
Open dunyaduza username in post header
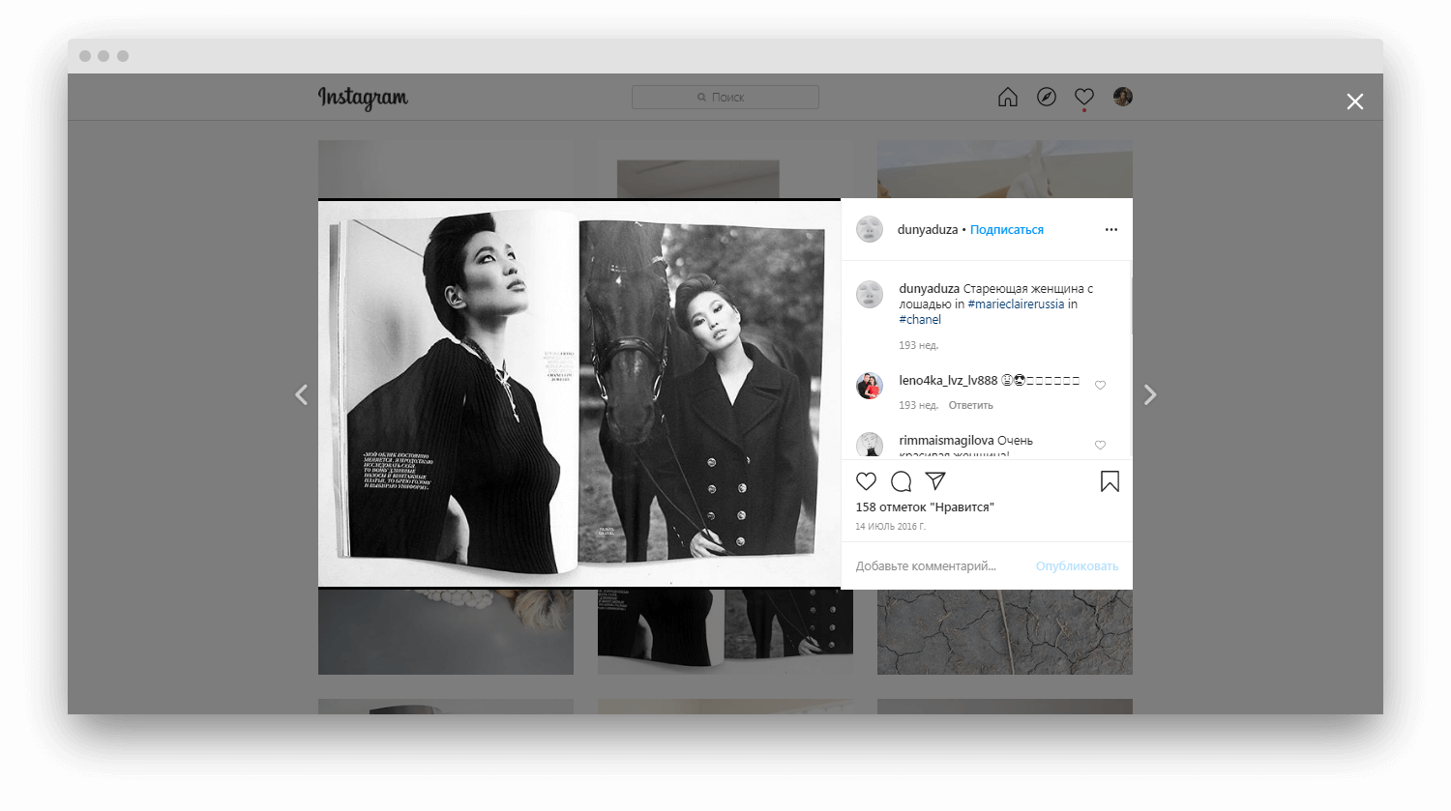click(x=928, y=230)
